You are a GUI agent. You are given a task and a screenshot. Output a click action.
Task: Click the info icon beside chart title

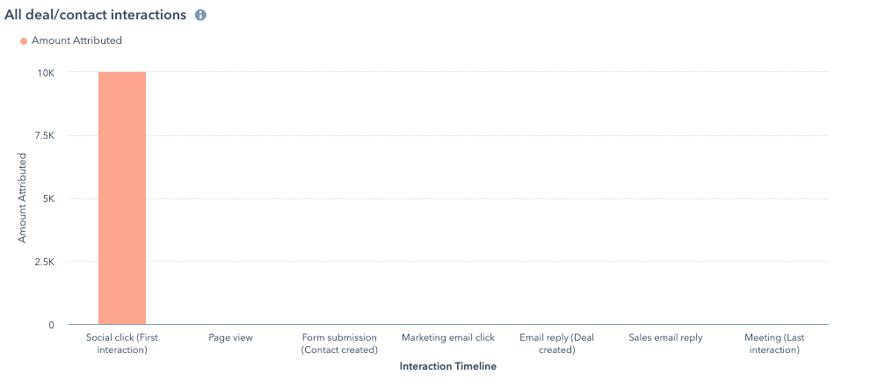200,16
